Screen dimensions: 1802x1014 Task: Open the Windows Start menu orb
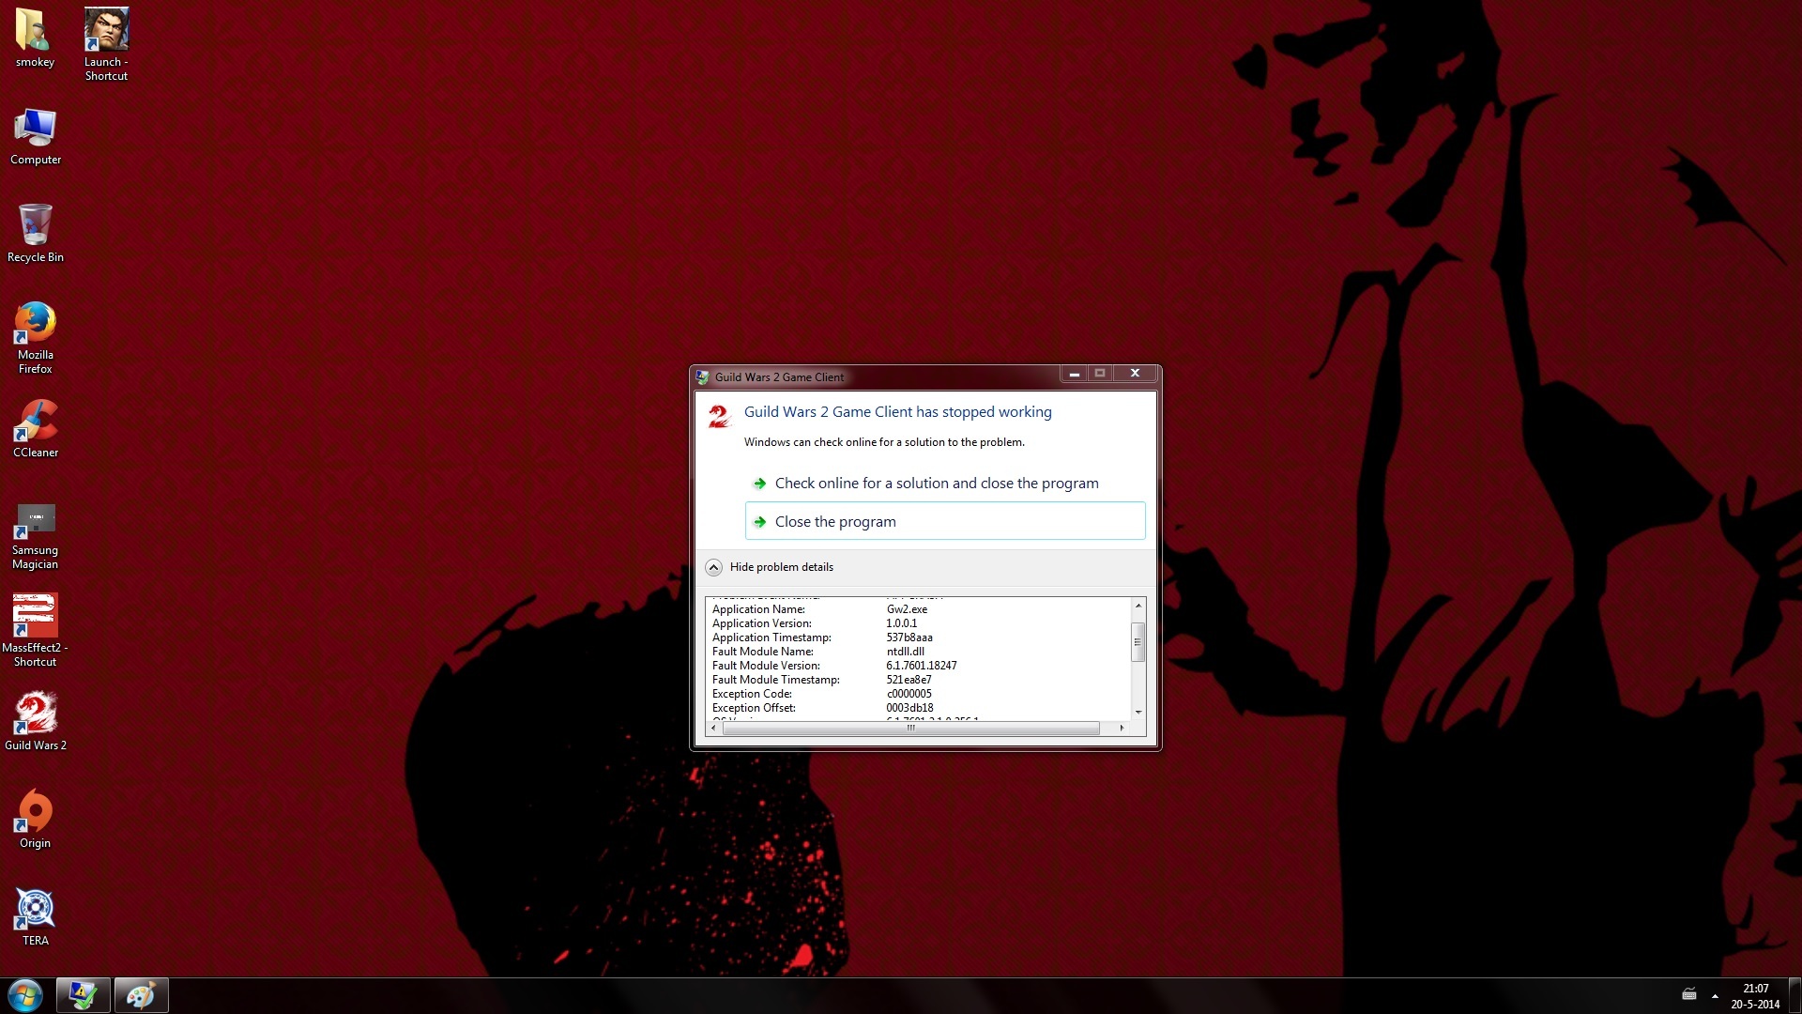tap(24, 995)
